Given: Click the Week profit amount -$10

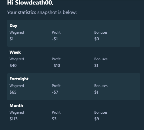Looking at the screenshot, I should pyautogui.click(x=56, y=65).
